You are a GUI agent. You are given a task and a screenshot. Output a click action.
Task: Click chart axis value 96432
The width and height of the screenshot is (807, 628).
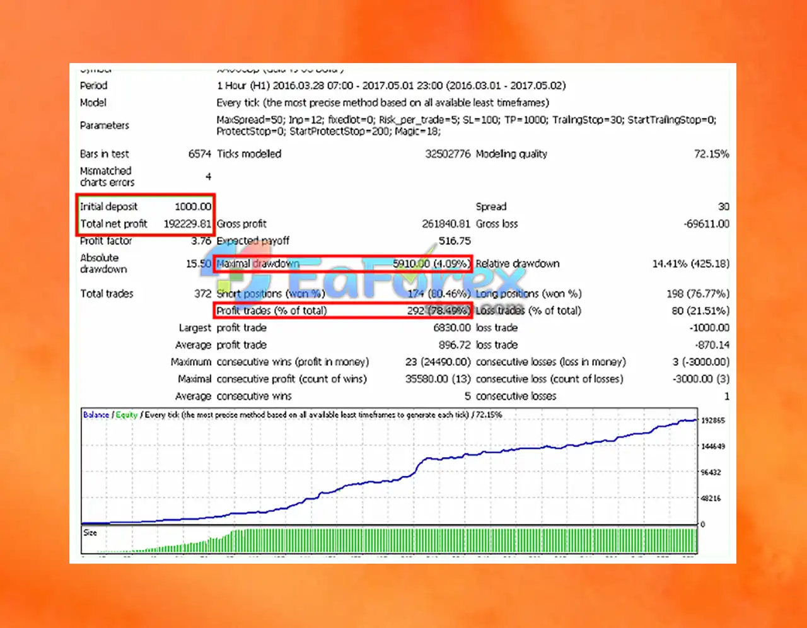(x=711, y=472)
